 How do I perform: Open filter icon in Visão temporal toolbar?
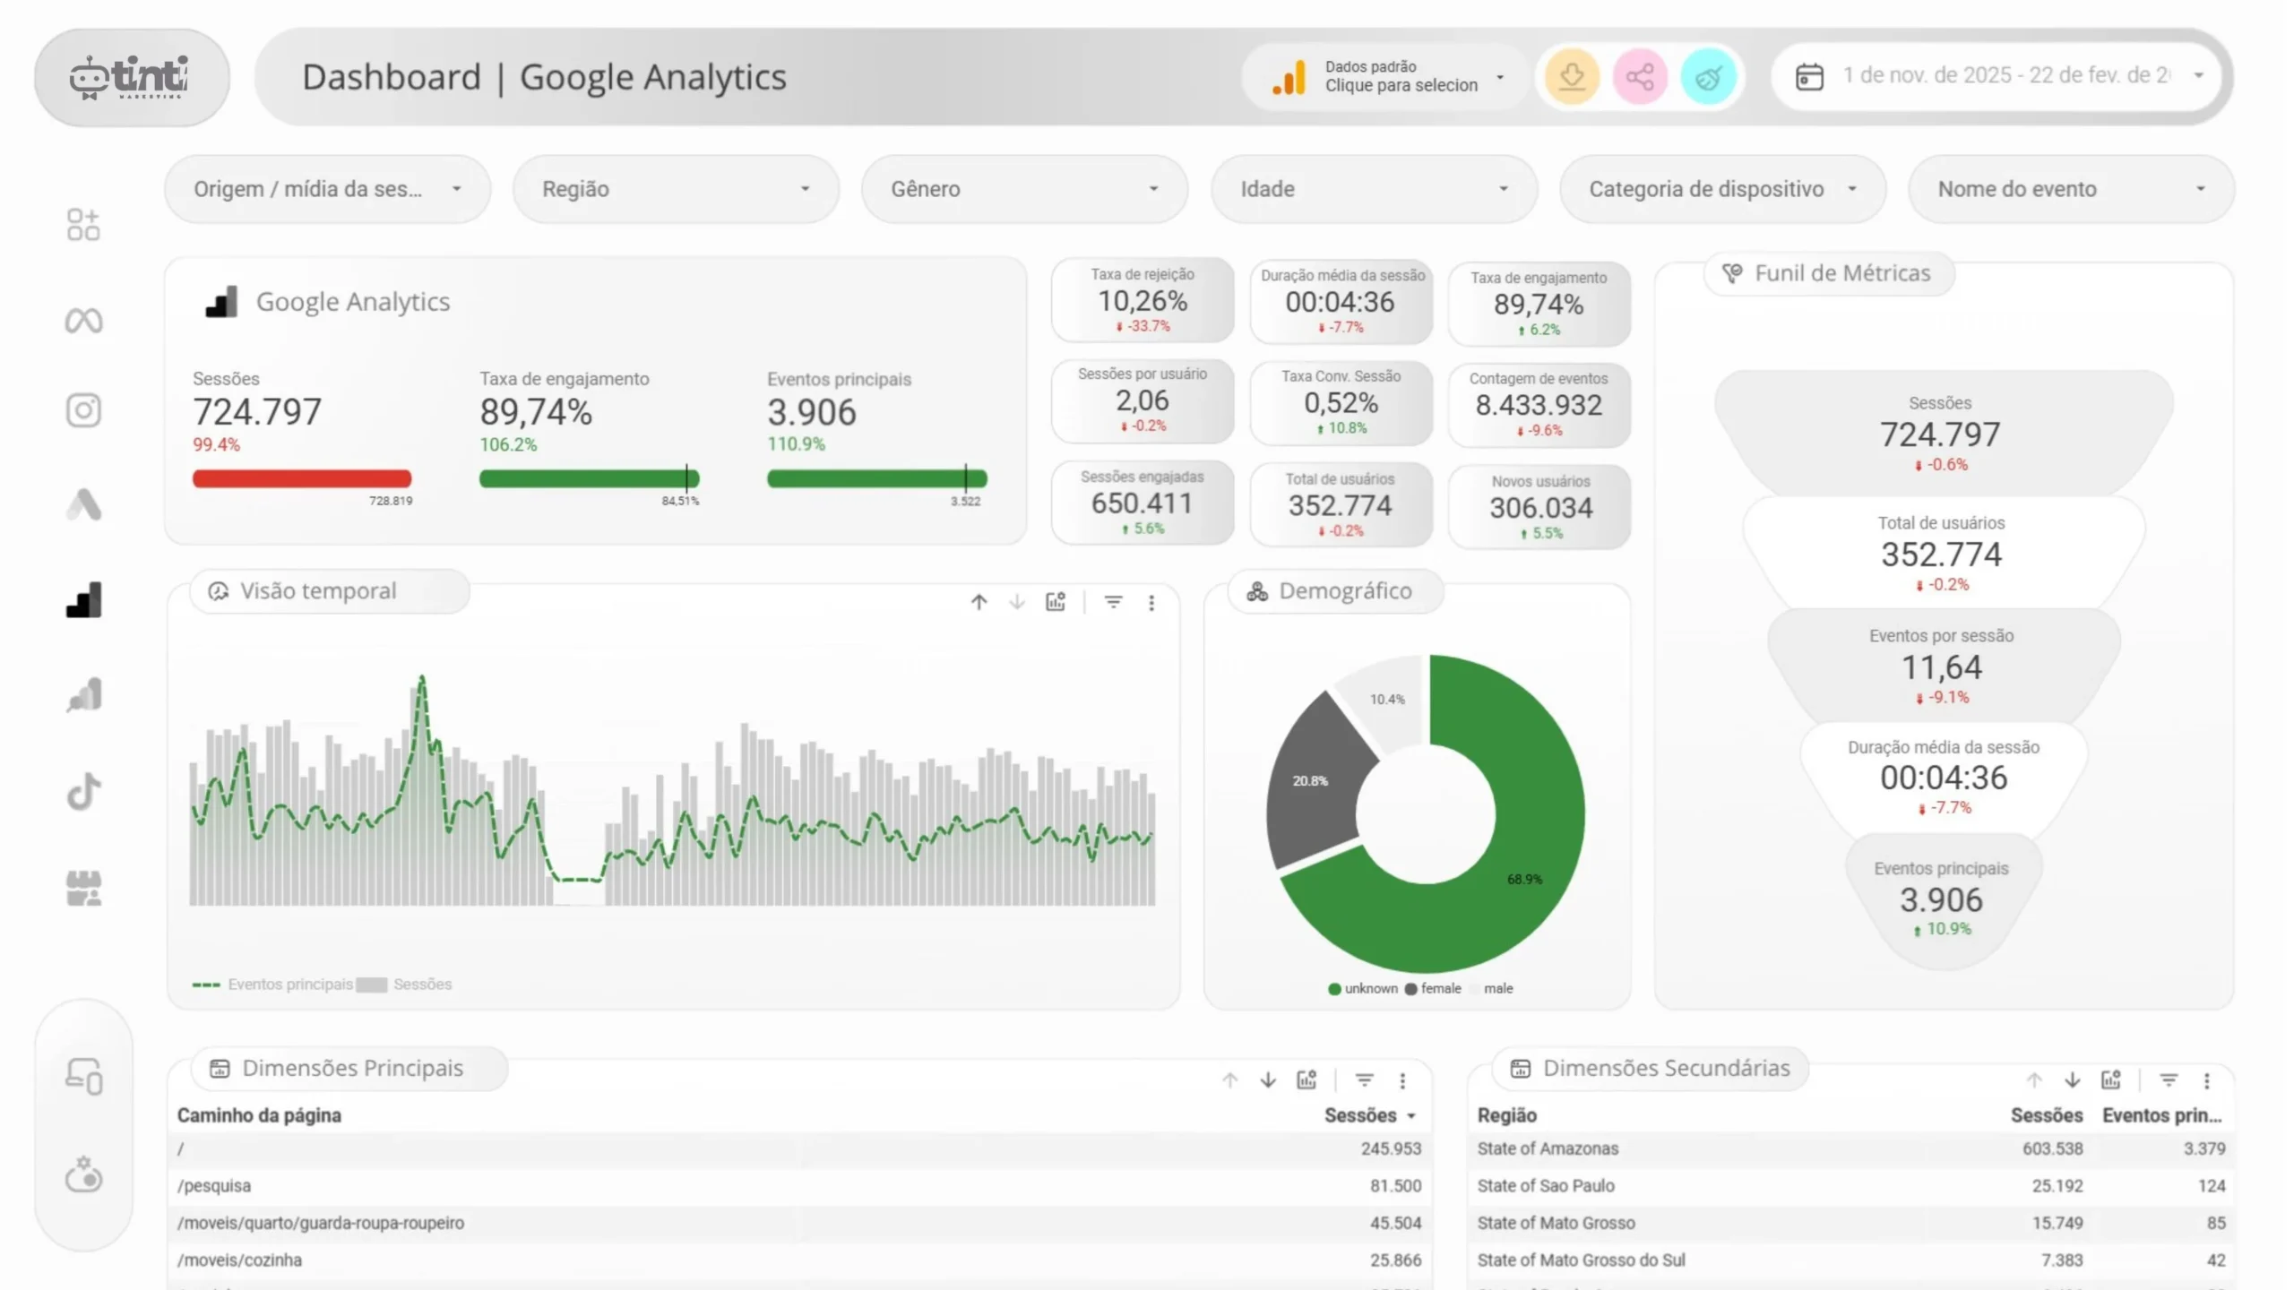click(x=1113, y=602)
